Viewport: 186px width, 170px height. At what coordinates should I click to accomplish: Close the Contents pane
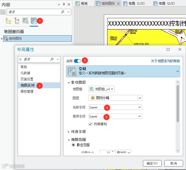coord(69,5)
